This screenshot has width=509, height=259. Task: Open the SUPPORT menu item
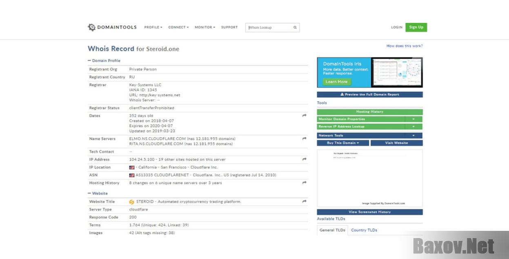pyautogui.click(x=229, y=27)
